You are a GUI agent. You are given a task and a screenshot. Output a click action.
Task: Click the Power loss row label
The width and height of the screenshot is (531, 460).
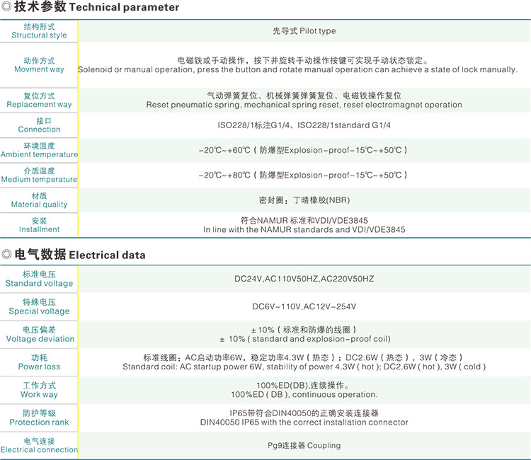tap(39, 362)
